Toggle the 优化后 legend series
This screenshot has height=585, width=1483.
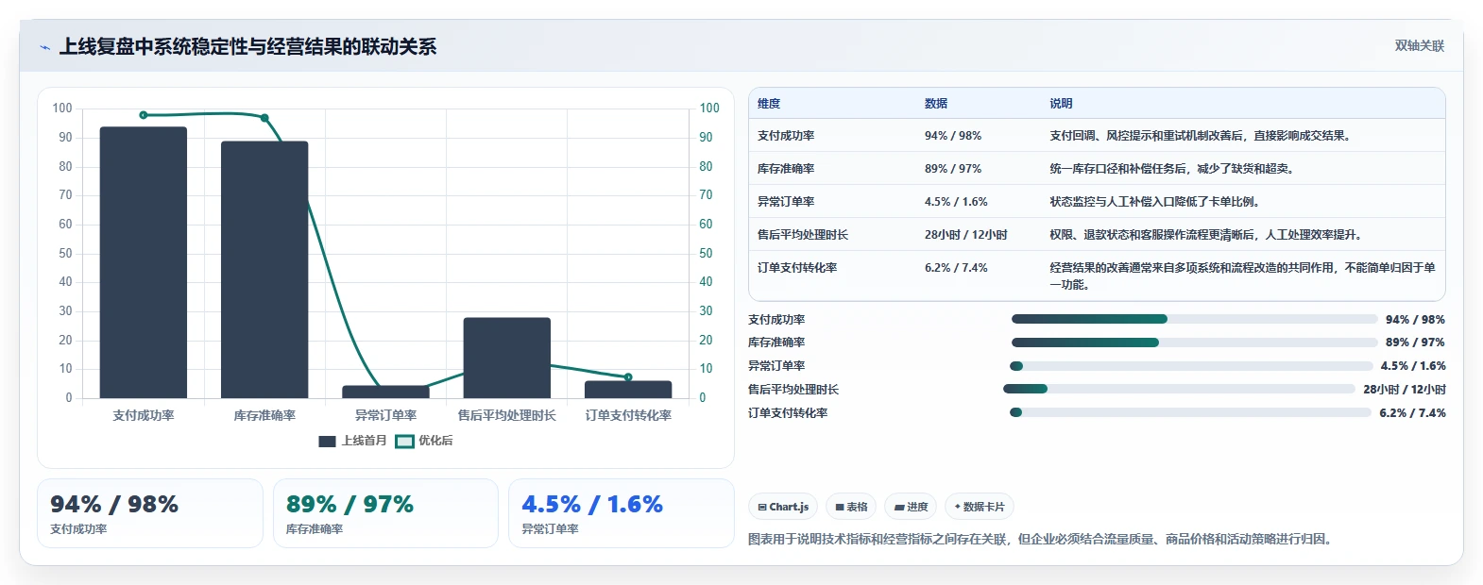point(424,441)
